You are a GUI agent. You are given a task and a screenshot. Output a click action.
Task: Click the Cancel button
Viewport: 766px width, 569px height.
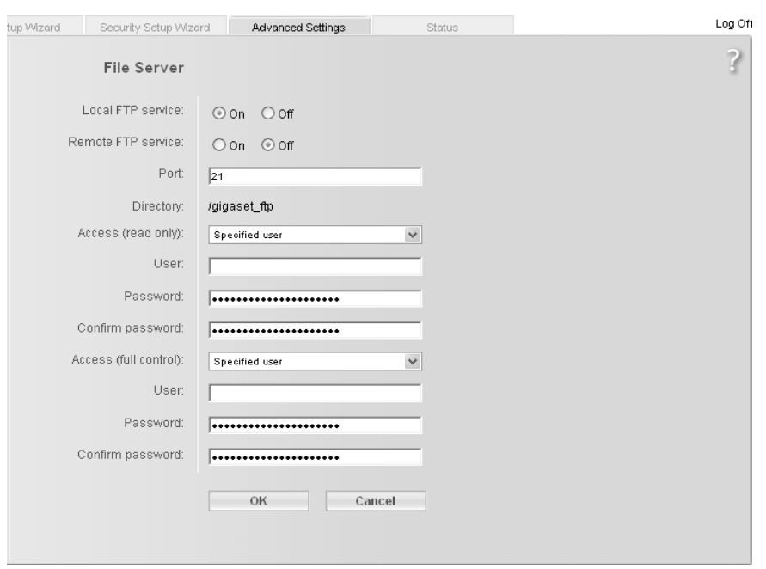click(376, 500)
